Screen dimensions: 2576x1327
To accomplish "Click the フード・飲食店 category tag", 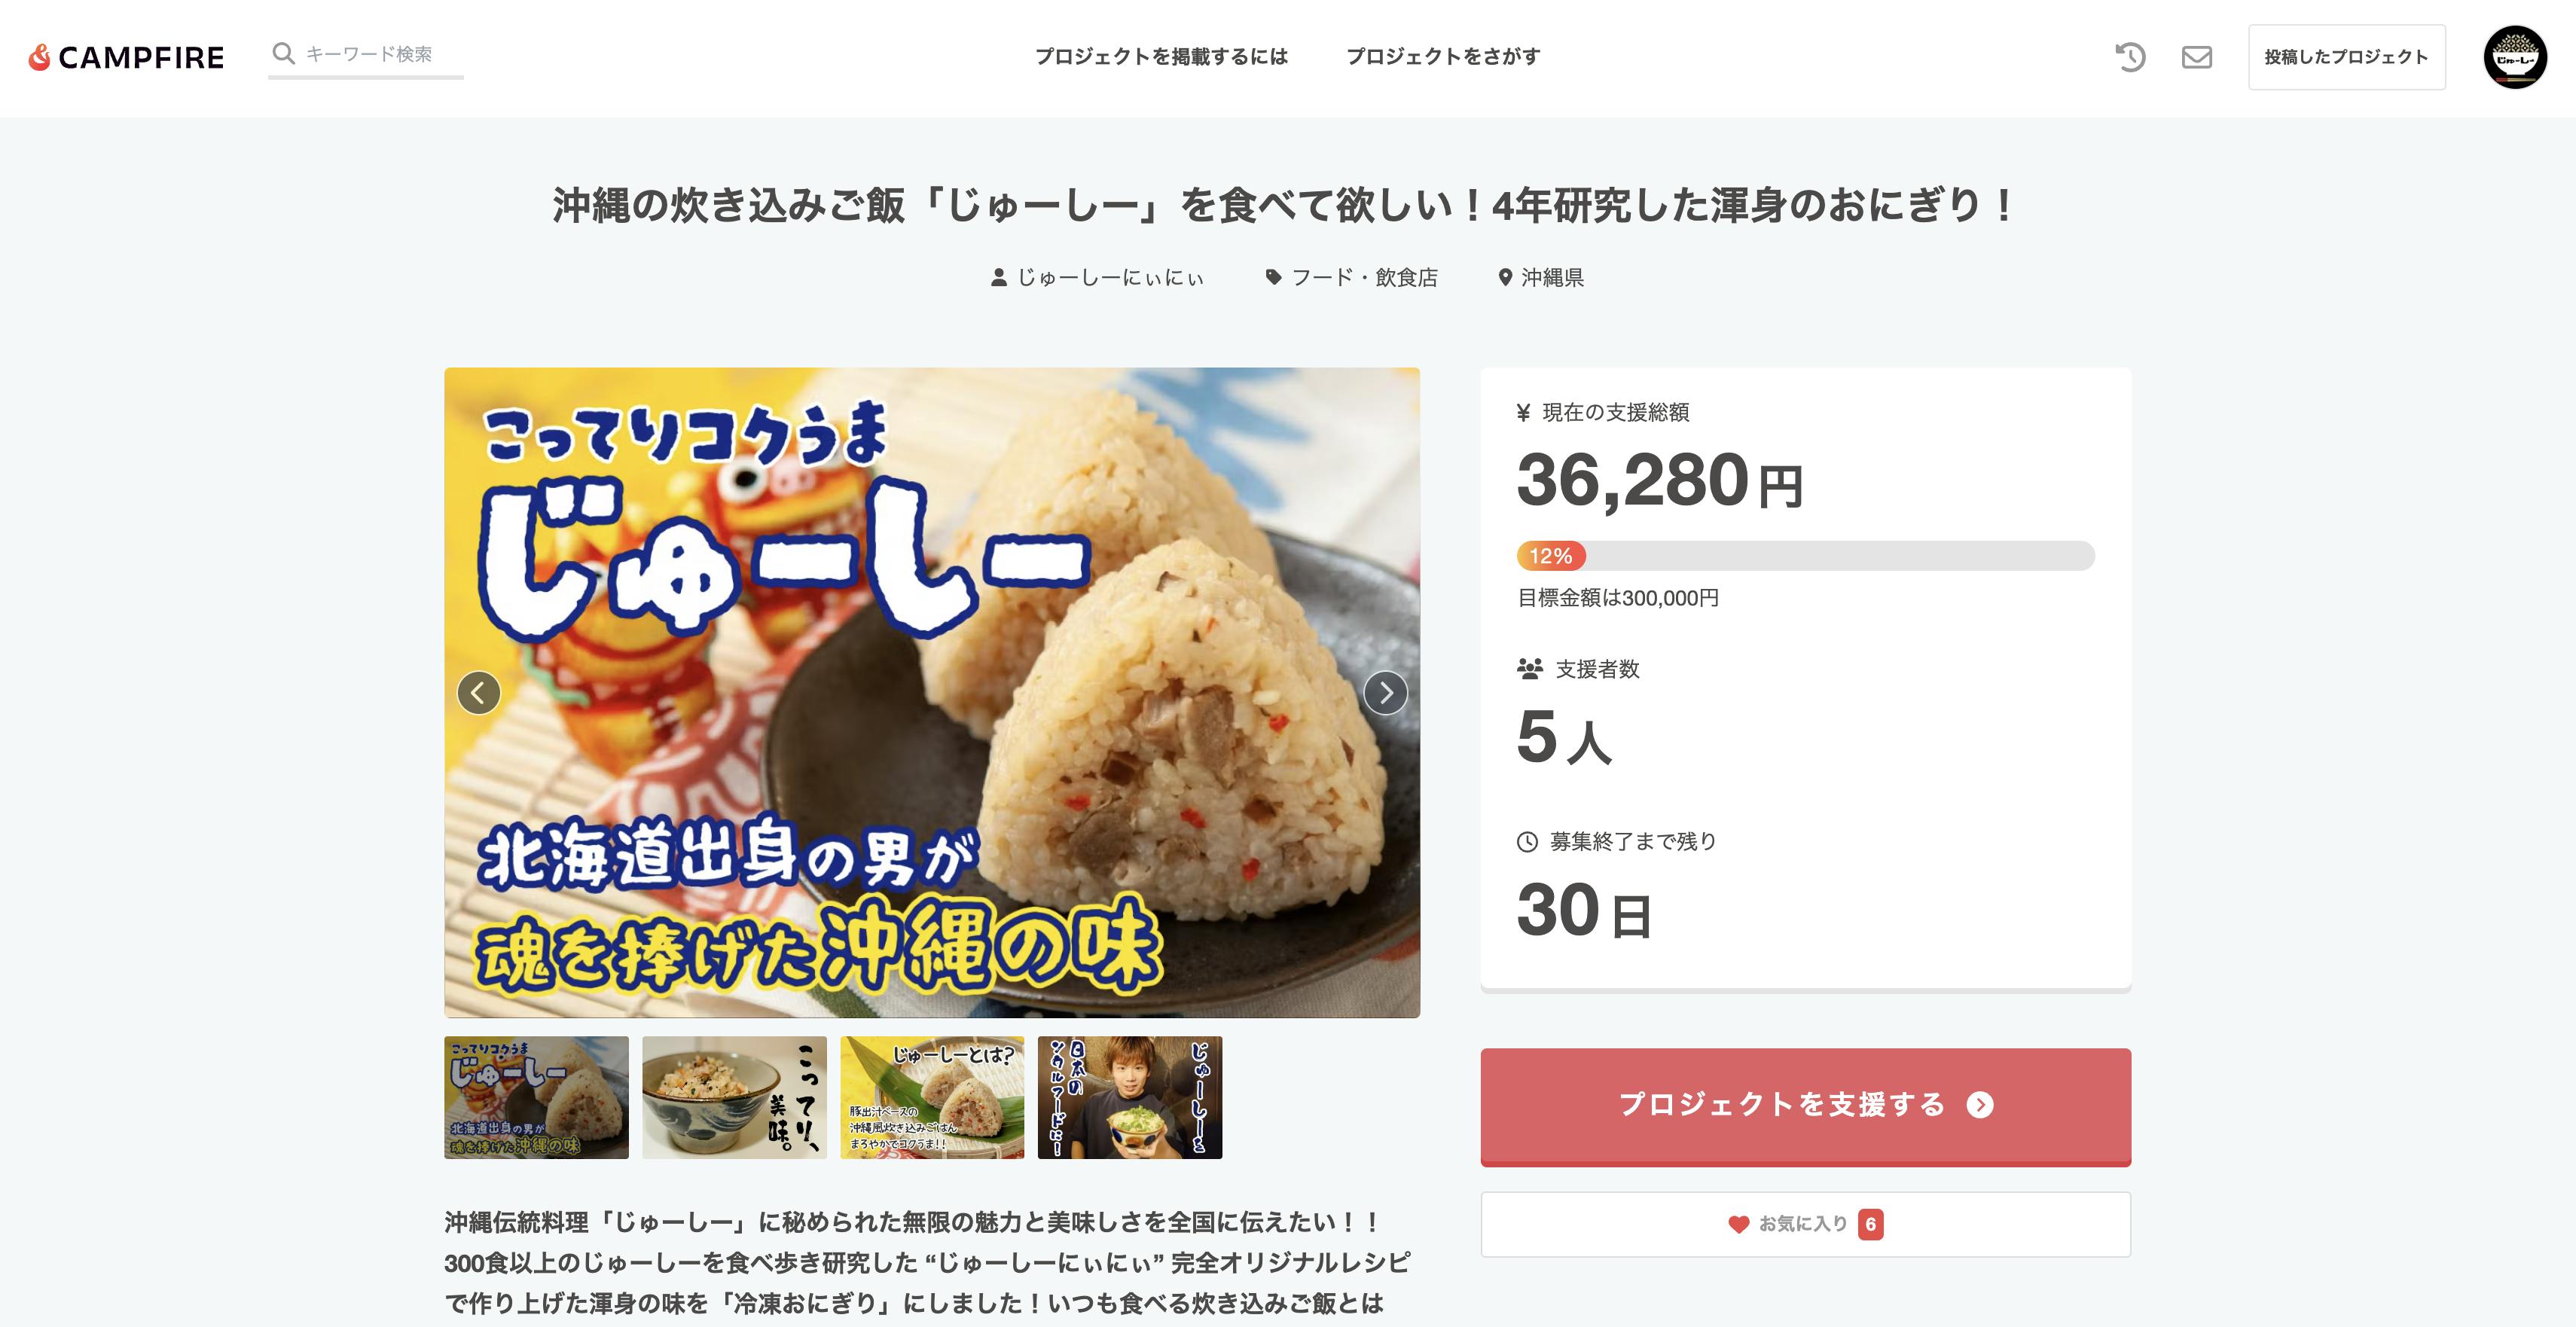I will [x=1351, y=277].
